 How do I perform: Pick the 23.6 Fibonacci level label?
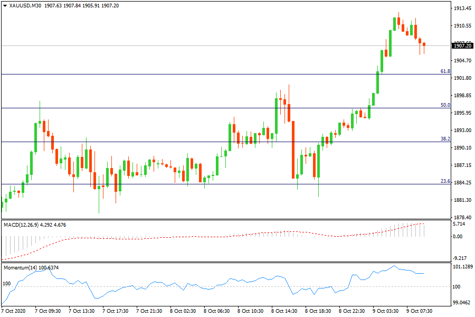click(445, 181)
